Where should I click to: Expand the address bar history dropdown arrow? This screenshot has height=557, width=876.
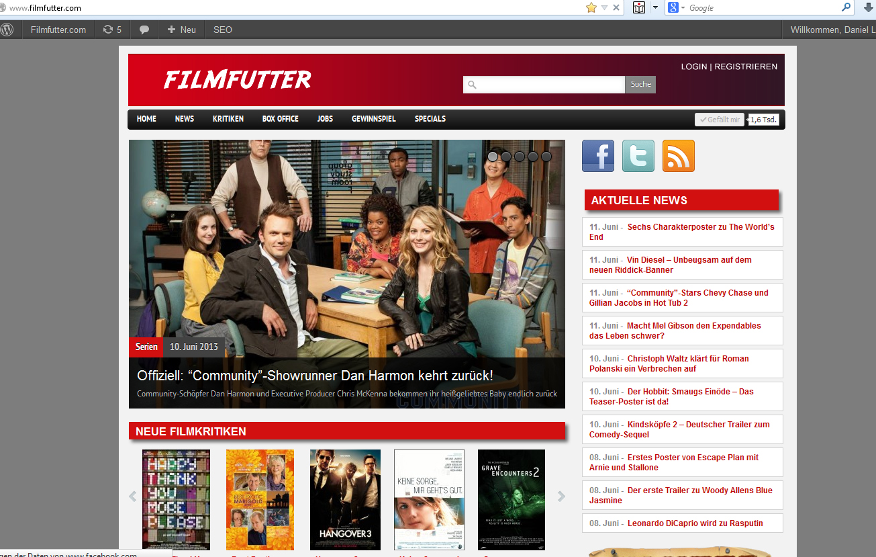click(x=604, y=8)
